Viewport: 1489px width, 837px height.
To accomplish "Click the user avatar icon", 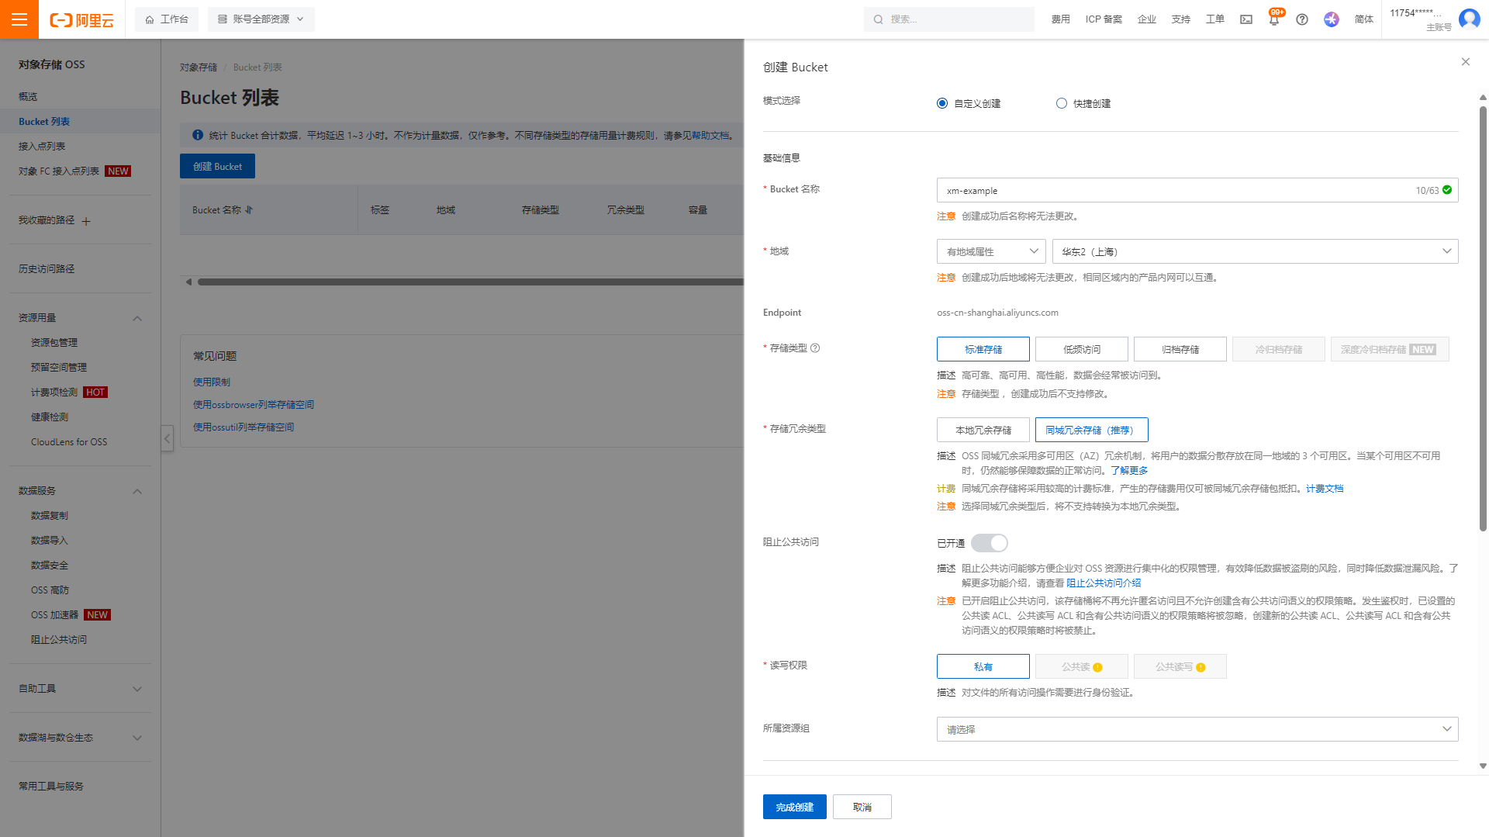I will click(1469, 19).
